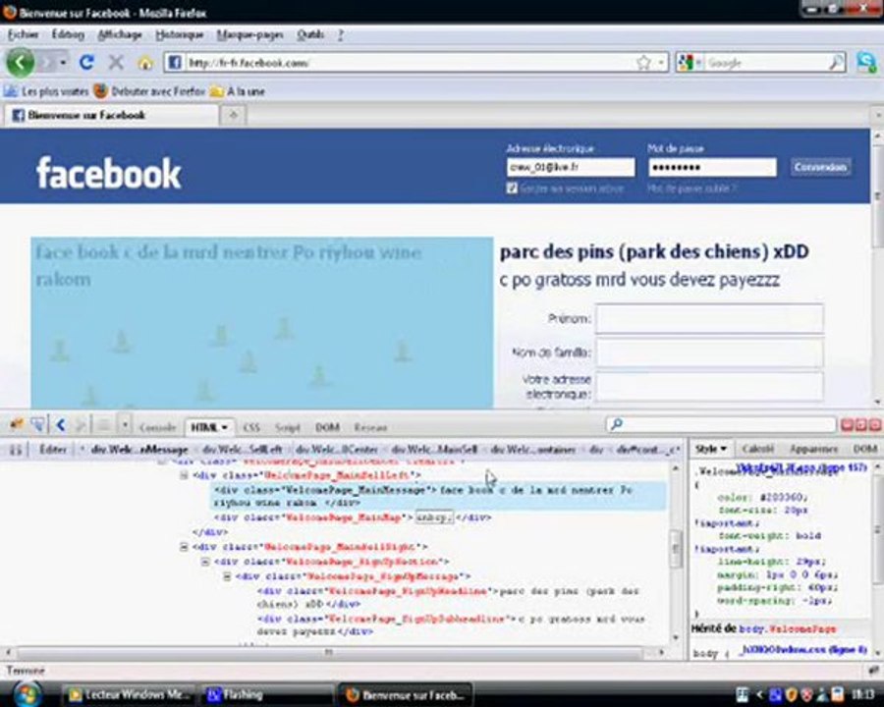Open the Firebug panel list dropdown arrow
884x707 pixels.
click(x=125, y=425)
